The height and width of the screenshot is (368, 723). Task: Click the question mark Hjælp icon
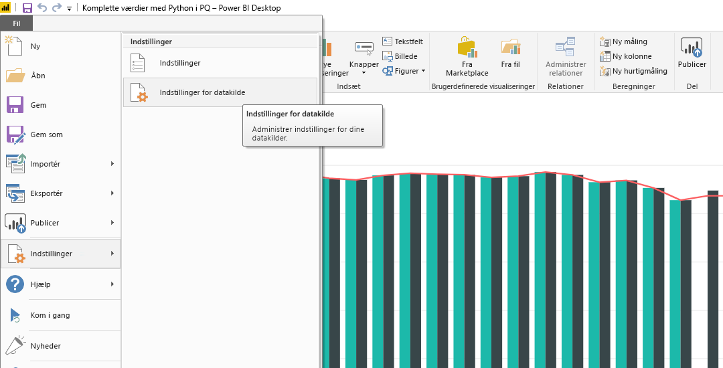tap(15, 284)
